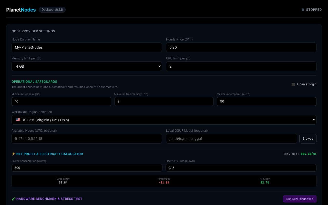The image size is (328, 205).
Task: Enable the Open at login checkbox
Action: coord(293,84)
